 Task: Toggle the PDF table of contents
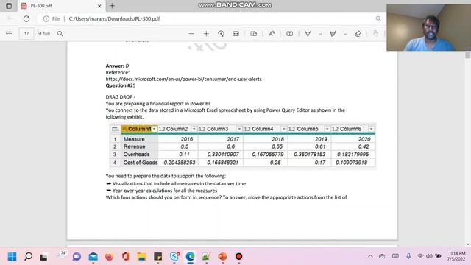pyautogui.click(x=9, y=33)
